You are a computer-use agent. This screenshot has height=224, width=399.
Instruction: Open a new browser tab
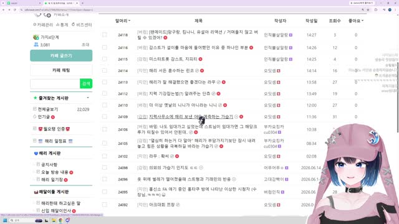pyautogui.click(x=82, y=3)
